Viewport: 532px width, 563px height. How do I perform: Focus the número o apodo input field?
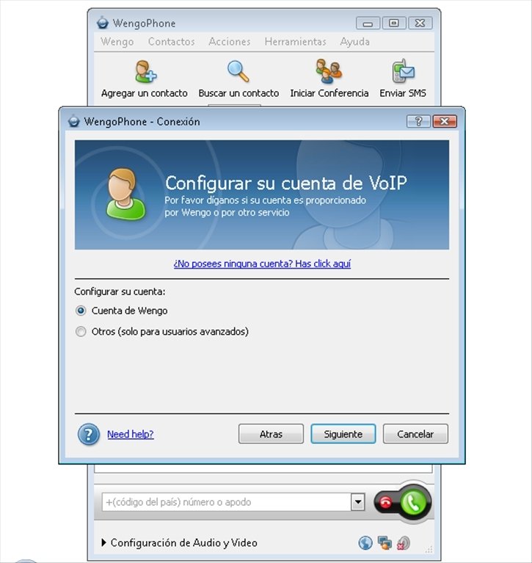click(227, 502)
